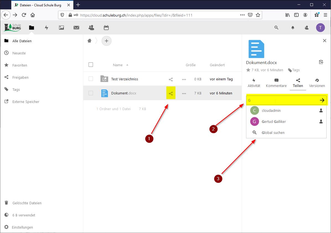The height and width of the screenshot is (233, 331).
Task: Open three-dot menu for Dokument.docx
Action: click(184, 93)
